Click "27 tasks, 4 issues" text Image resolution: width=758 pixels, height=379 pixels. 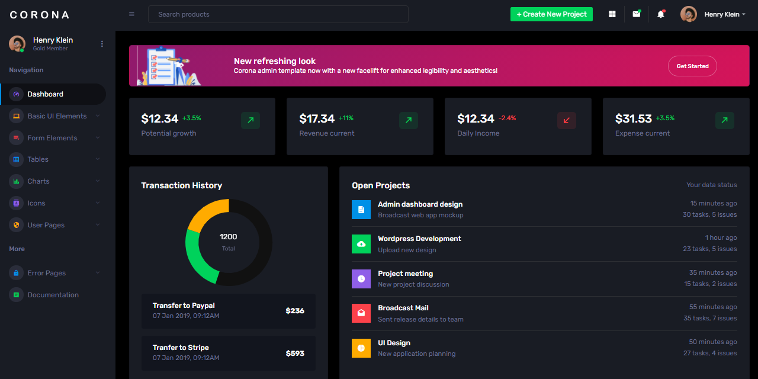(x=710, y=353)
